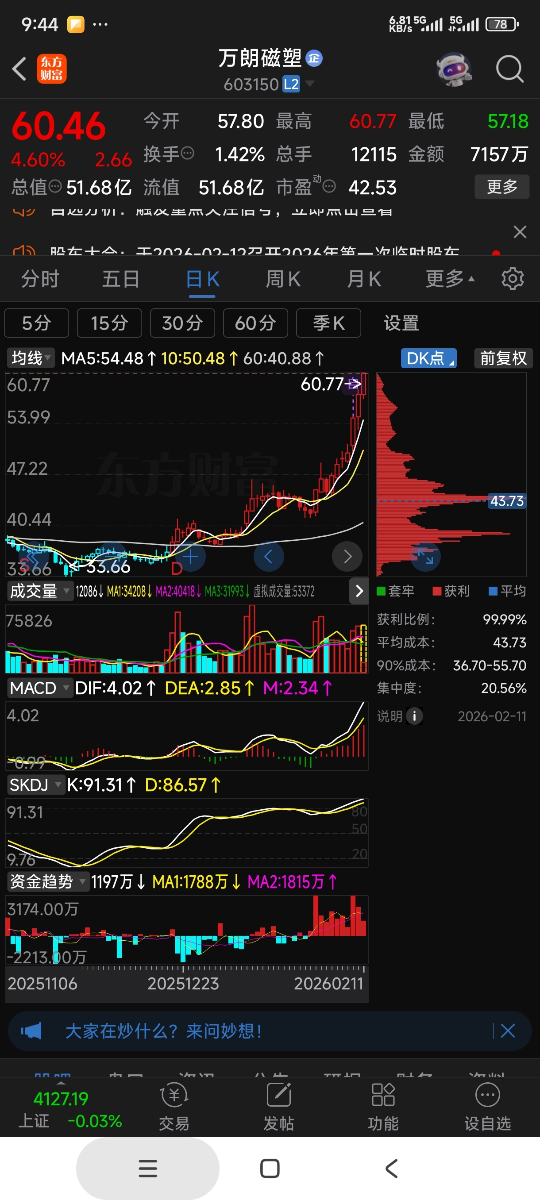This screenshot has height=1200, width=540.
Task: Tap the 集中度 20.56% value
Action: [503, 688]
